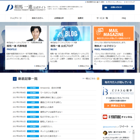Open the サービス一覧 menu item
Image resolution: width=140 pixels, height=140 pixels.
[102, 18]
